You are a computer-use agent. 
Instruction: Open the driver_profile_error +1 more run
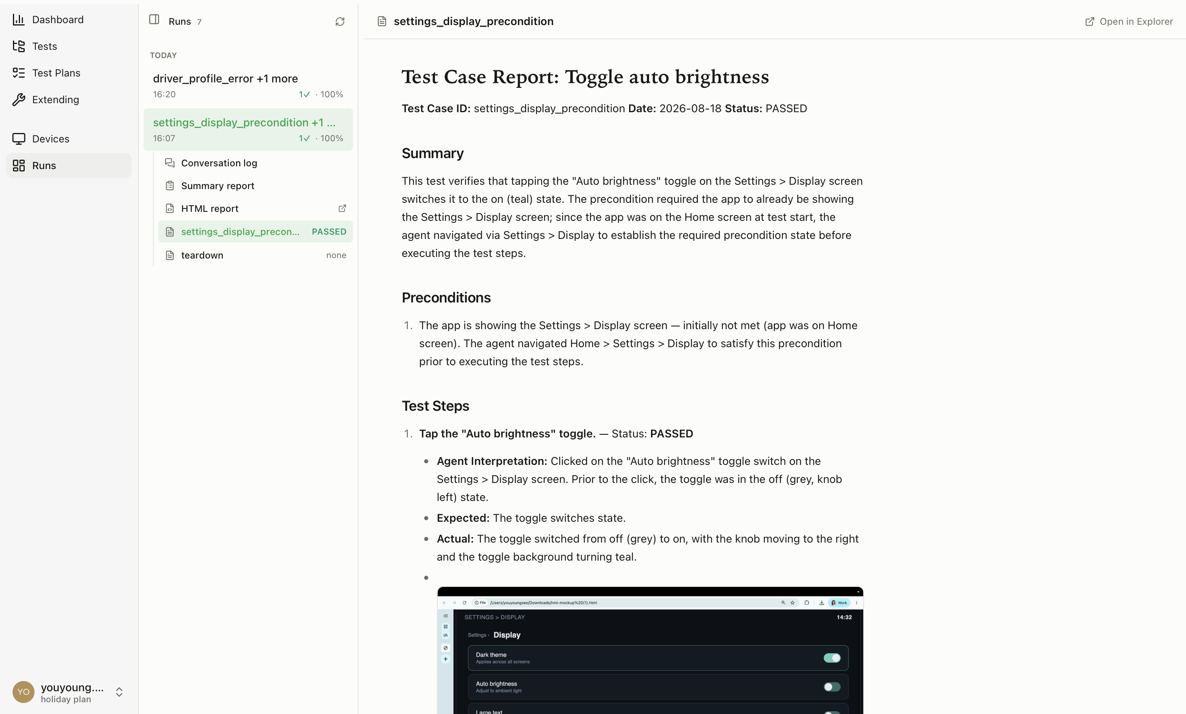pos(248,86)
